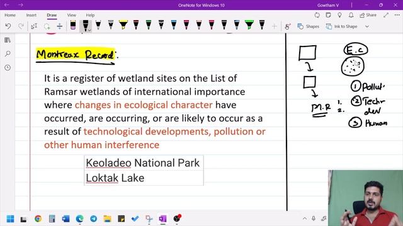Open the Home tab
The width and height of the screenshot is (403, 226).
(10, 15)
